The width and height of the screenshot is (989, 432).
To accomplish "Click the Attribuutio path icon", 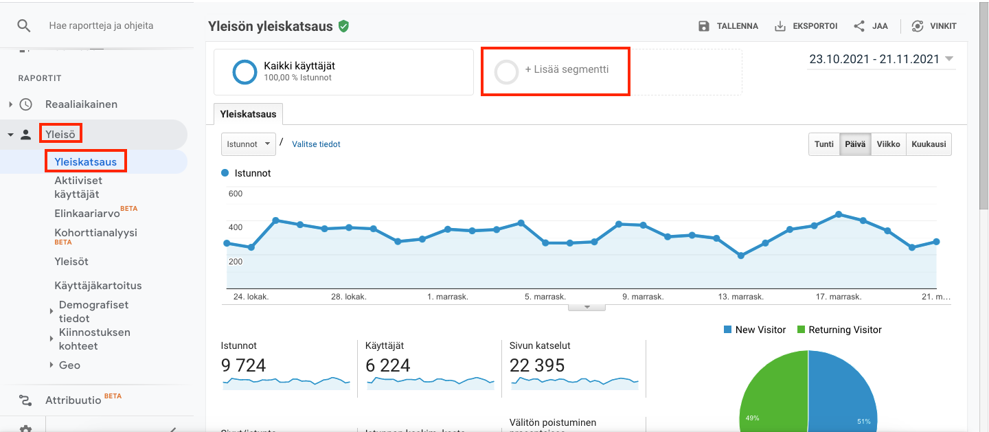I will [x=25, y=400].
